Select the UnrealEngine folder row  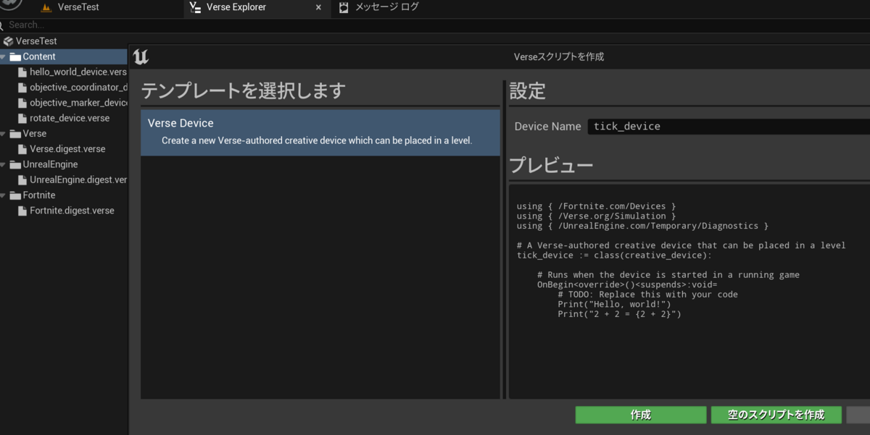[64, 164]
